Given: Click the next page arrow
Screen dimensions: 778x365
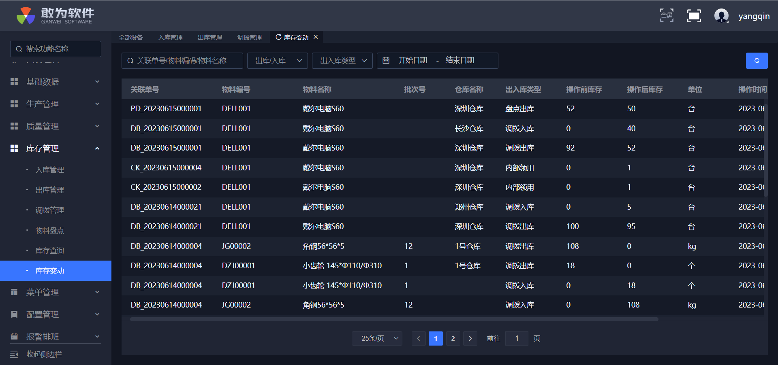Looking at the screenshot, I should (x=470, y=338).
